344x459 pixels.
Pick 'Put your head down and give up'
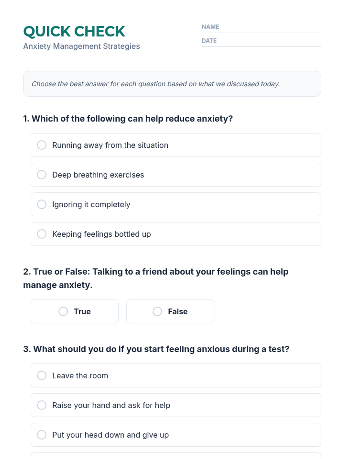(x=42, y=435)
